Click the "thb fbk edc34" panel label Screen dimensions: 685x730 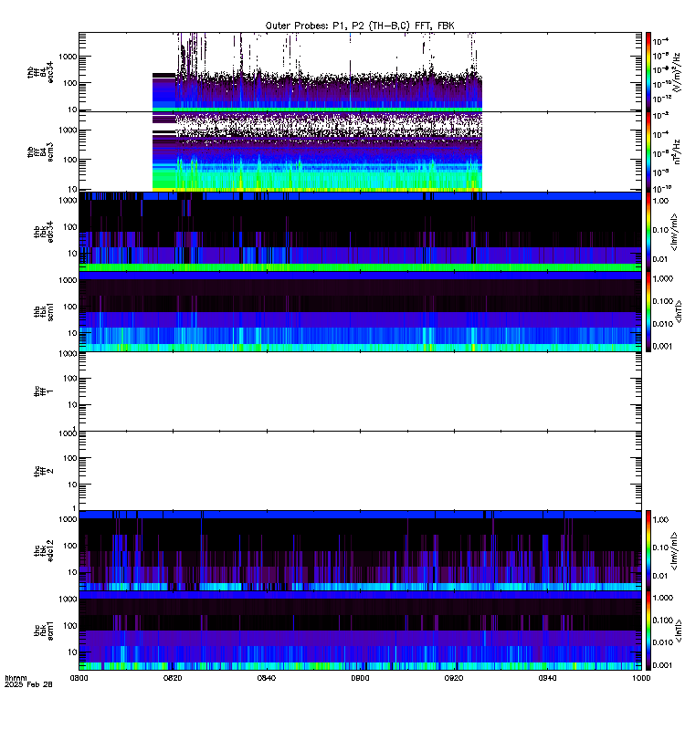[x=44, y=232]
